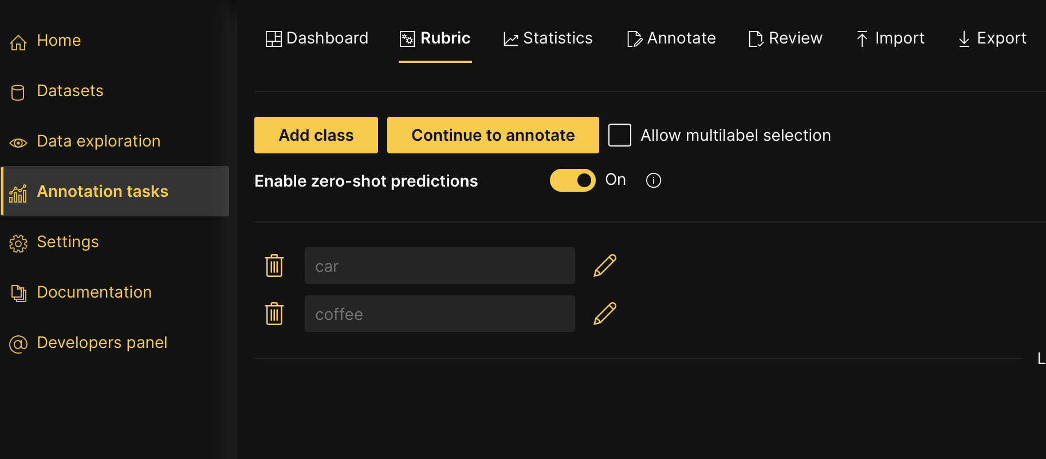Edit the coffee class name pencil icon
The image size is (1046, 459).
(x=604, y=314)
